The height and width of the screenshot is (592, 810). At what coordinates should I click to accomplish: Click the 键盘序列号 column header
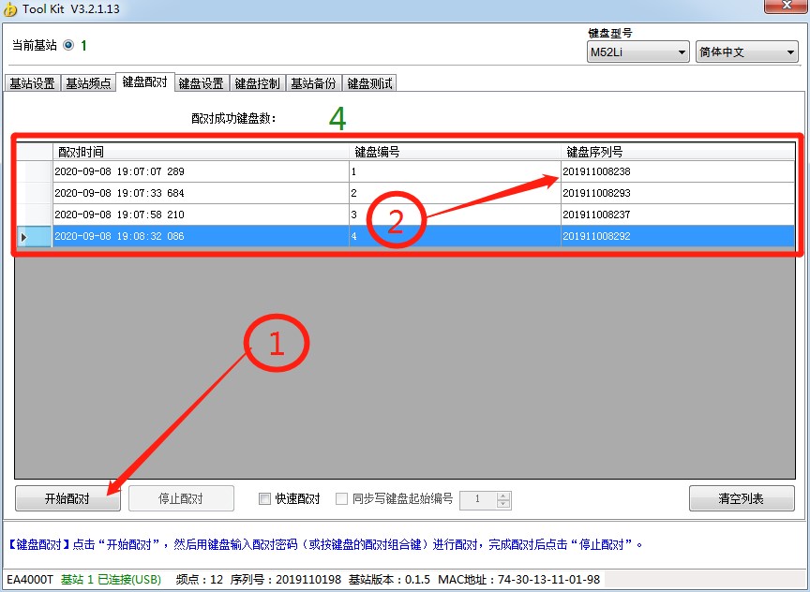677,152
